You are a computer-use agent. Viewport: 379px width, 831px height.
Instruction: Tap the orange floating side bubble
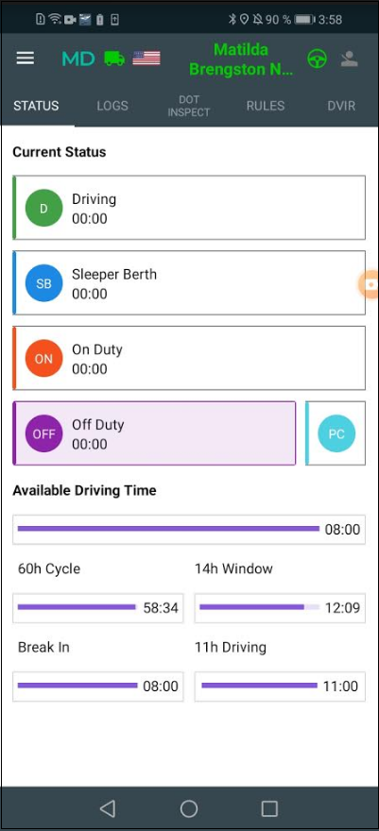point(370,284)
